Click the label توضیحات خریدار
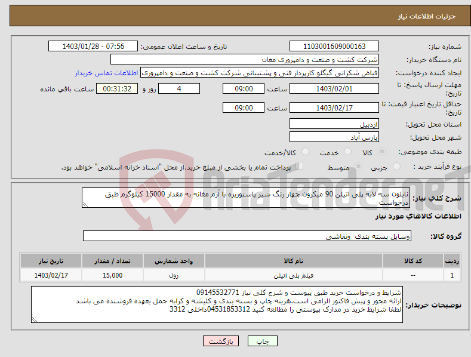This screenshot has height=357, width=471. 433,305
